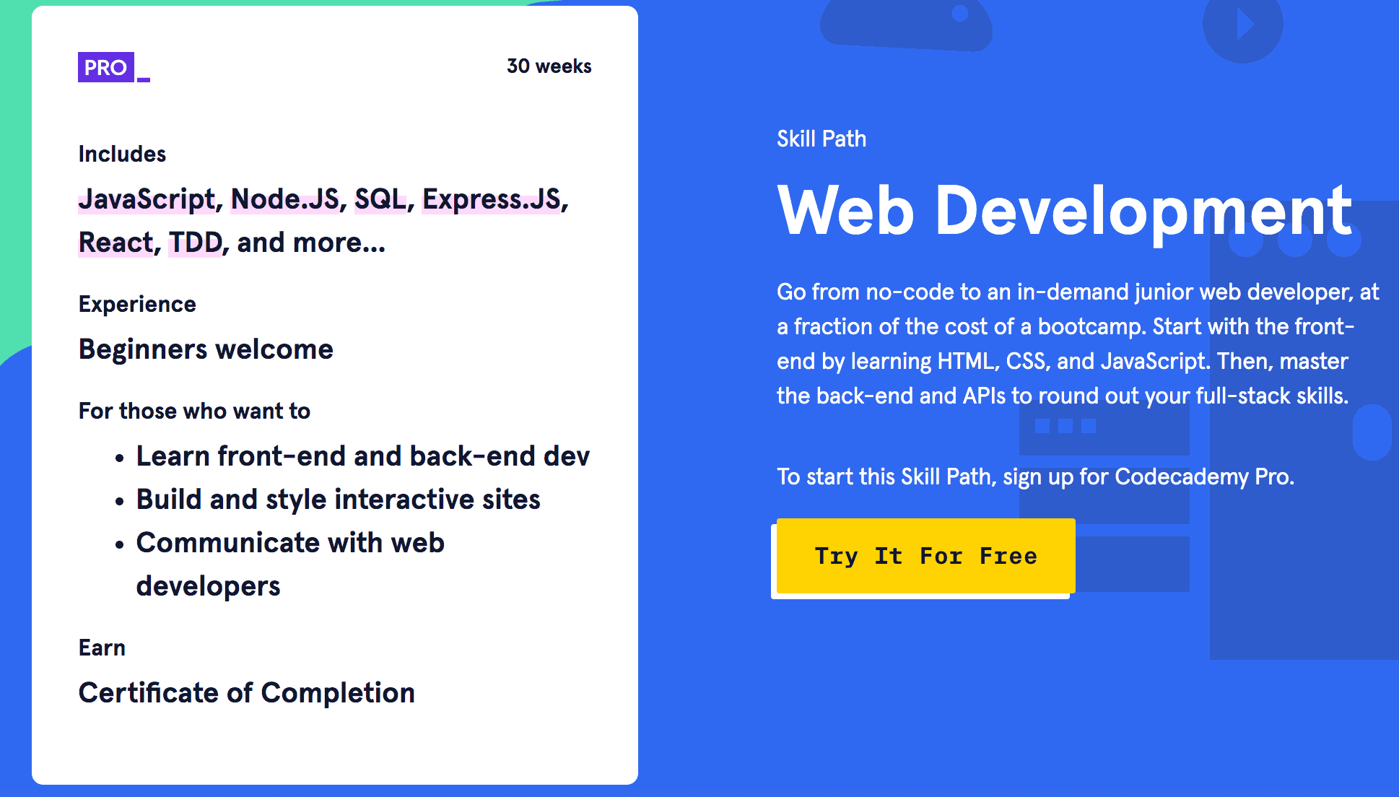Toggle the PRO subscription plan
The width and height of the screenshot is (1399, 797).
coord(104,66)
